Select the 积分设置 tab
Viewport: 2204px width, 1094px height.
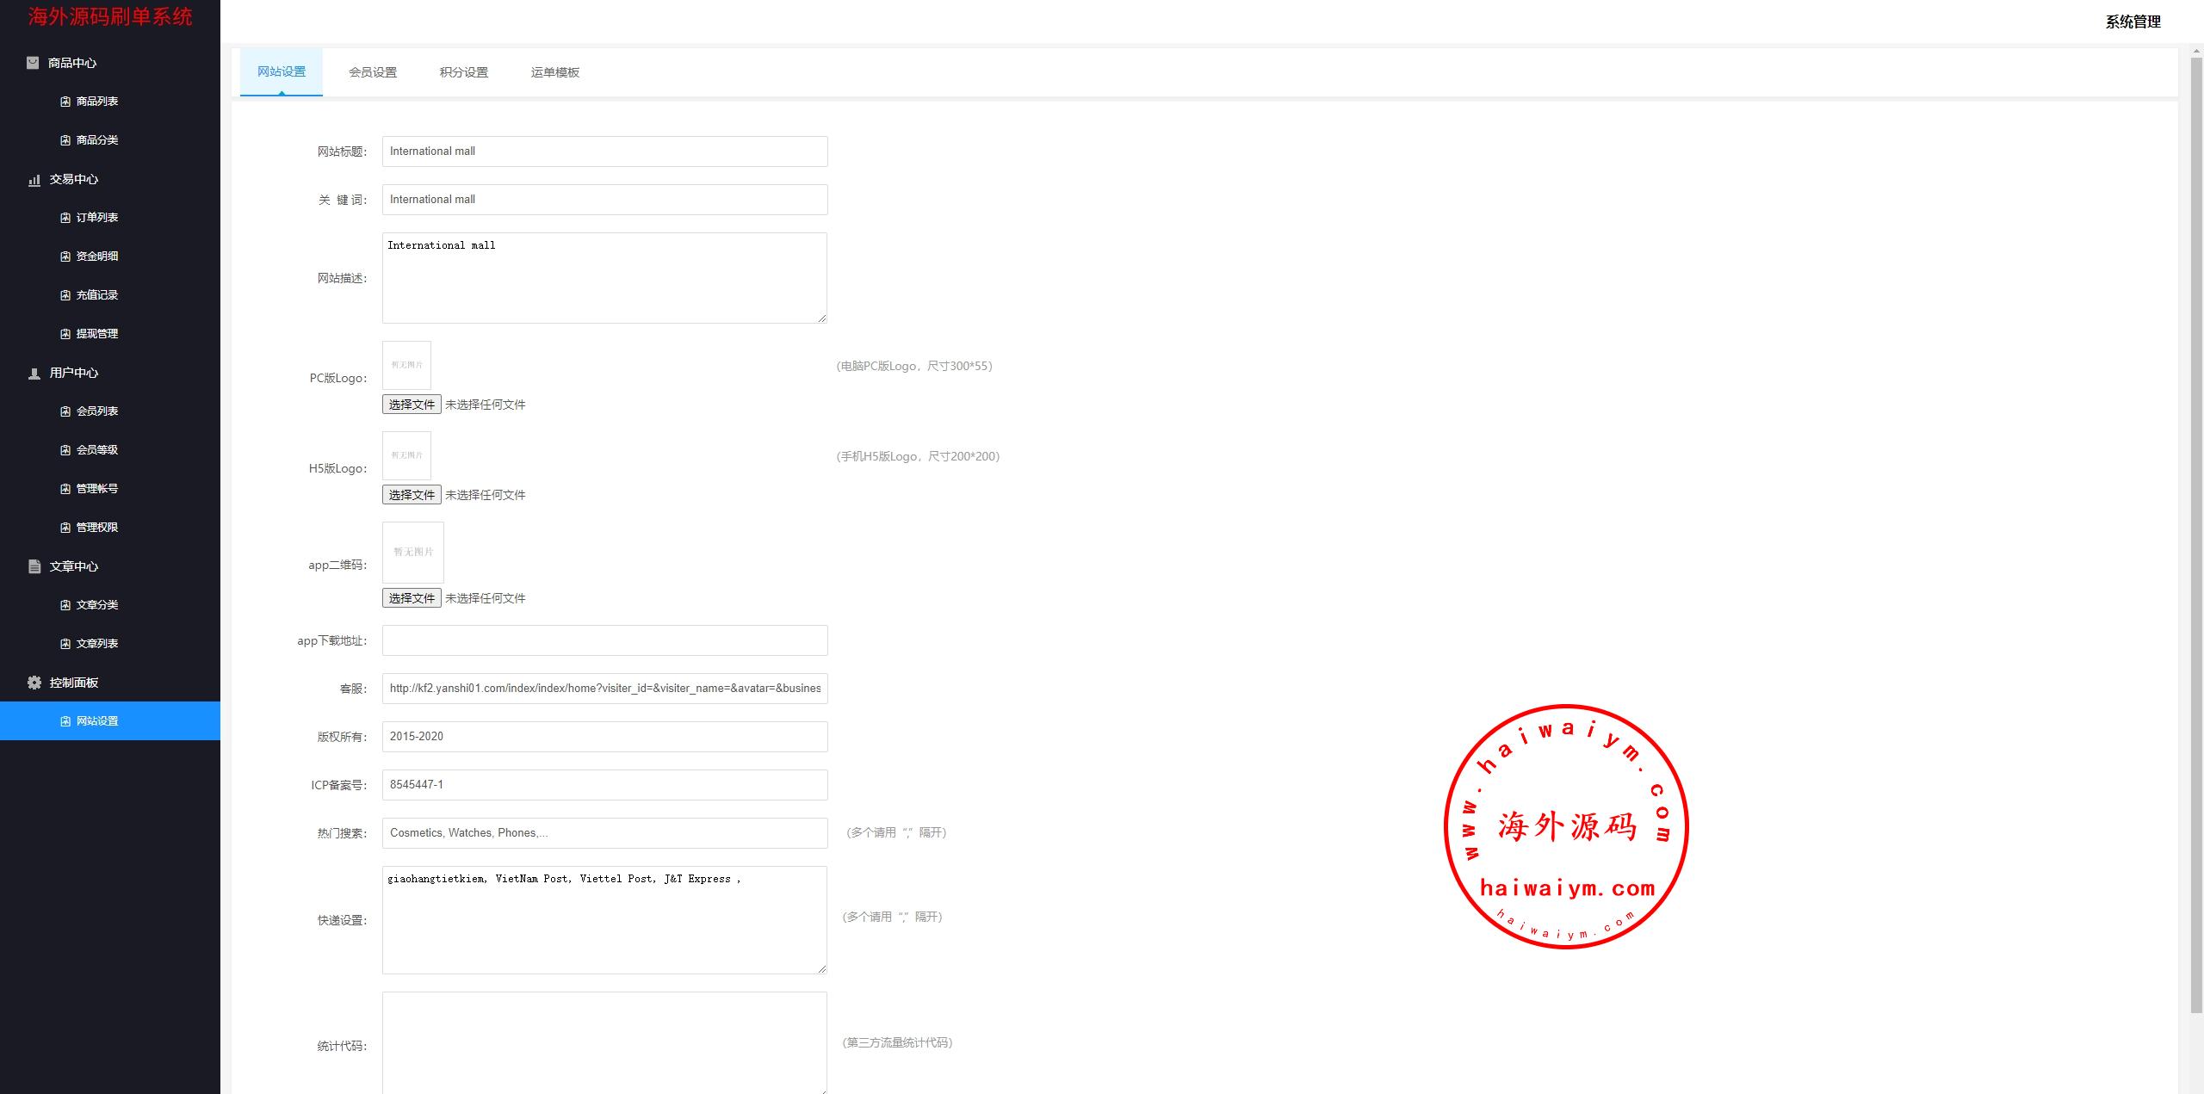click(464, 72)
